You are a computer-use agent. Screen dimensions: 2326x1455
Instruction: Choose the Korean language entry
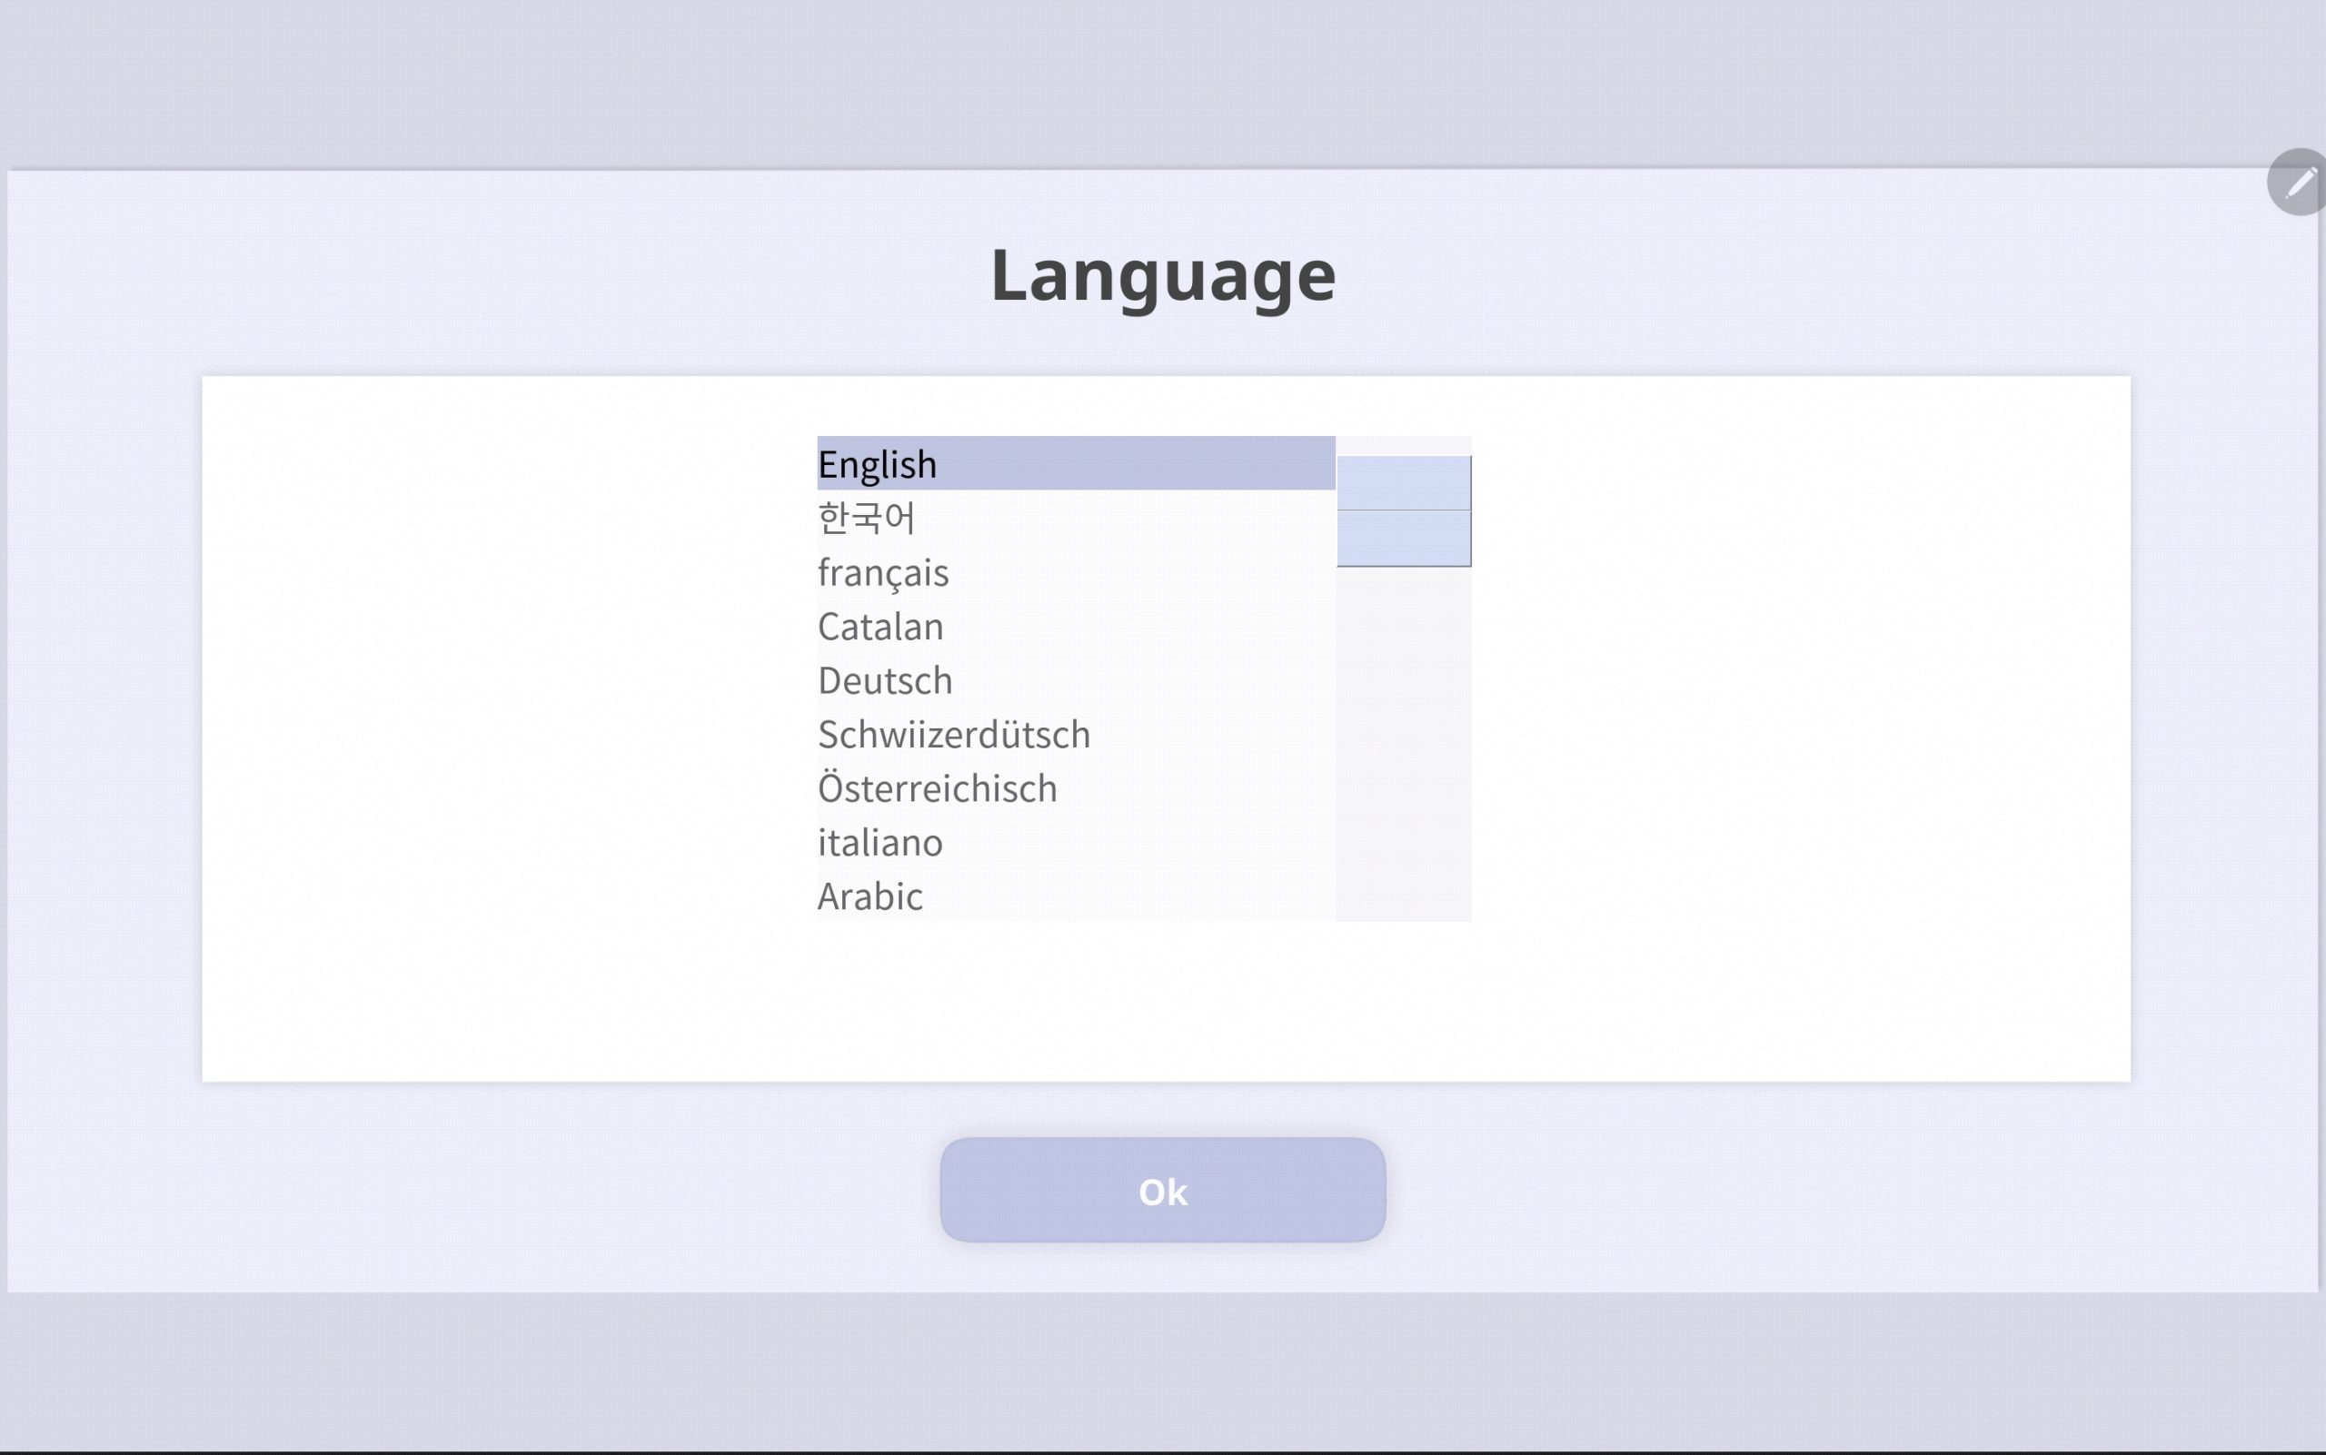pyautogui.click(x=866, y=519)
